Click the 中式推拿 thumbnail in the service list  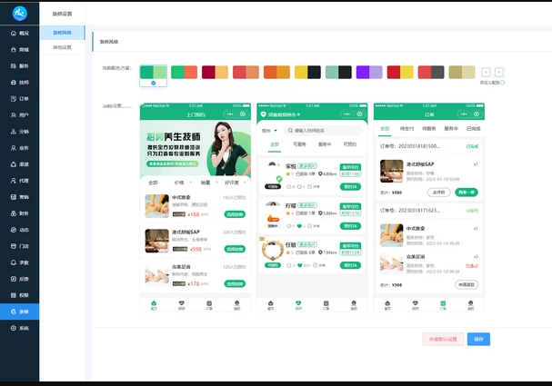click(x=157, y=206)
